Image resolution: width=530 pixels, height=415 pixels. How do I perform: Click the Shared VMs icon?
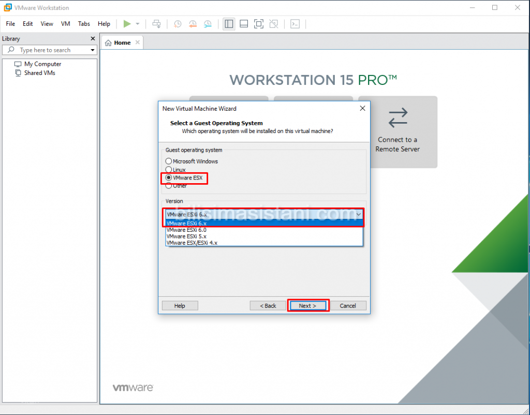[x=18, y=72]
